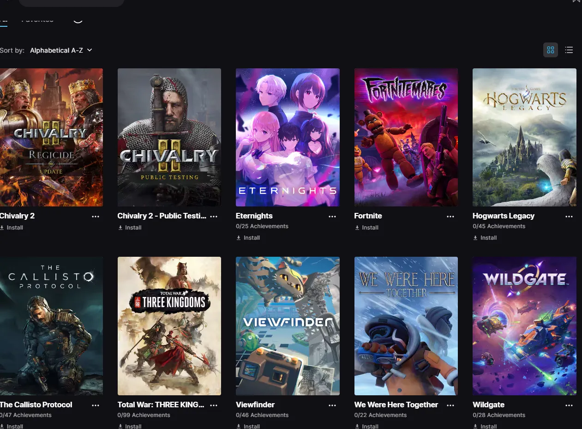582x429 pixels.
Task: Open three-dot menu for We Were Here Together
Action: click(451, 405)
